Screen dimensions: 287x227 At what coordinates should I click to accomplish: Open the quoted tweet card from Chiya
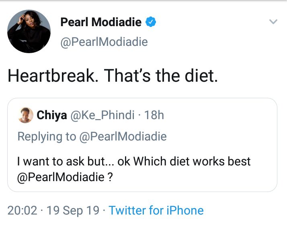142,145
